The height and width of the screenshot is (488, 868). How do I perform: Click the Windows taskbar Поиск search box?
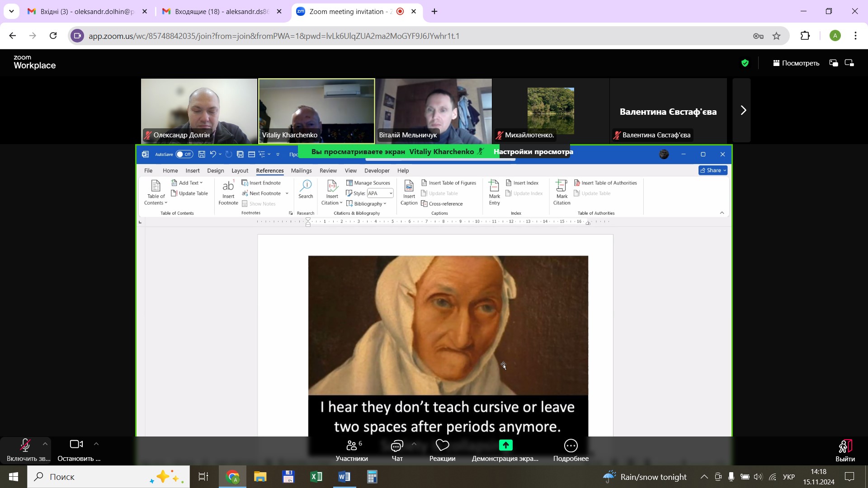[x=108, y=477]
